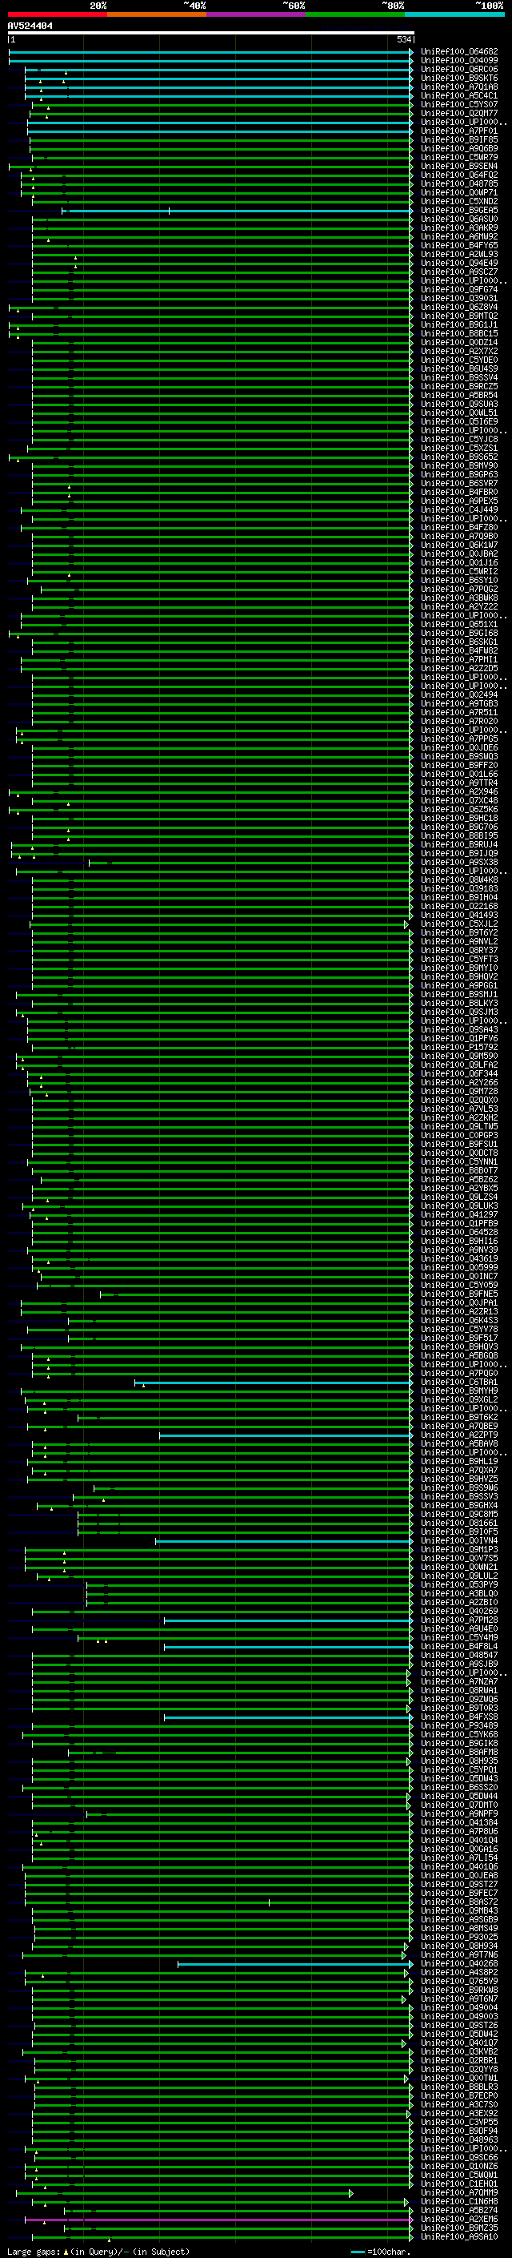Open hit UniRef100_B9MZ35
Screen dimensions: 512x2258
click(459, 2228)
